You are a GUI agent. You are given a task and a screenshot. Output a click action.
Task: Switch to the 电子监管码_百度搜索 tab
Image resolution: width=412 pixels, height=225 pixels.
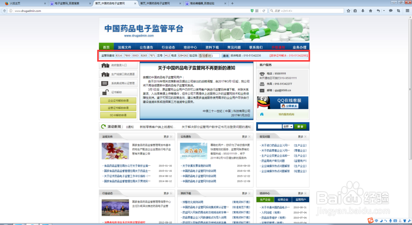pyautogui.click(x=70, y=3)
